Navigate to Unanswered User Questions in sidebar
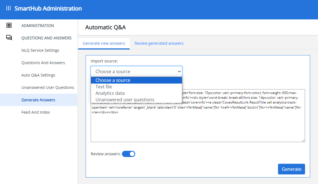The image size is (318, 184). 48,87
